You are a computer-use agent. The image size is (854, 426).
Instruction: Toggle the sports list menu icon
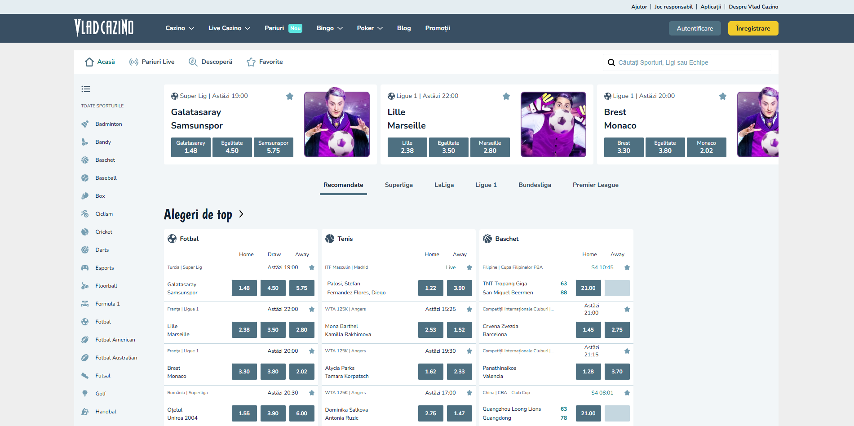tap(86, 89)
